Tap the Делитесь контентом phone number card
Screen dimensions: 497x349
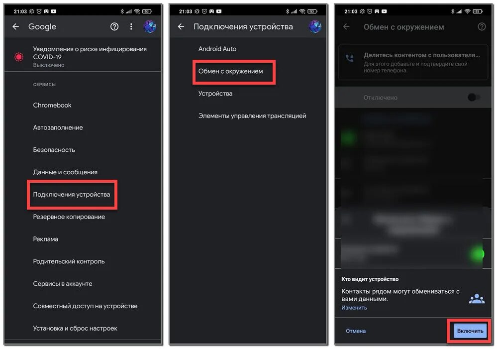click(413, 62)
